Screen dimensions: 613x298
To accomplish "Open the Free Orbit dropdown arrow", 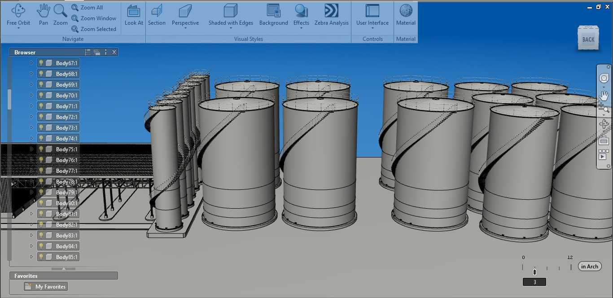I will tap(18, 28).
